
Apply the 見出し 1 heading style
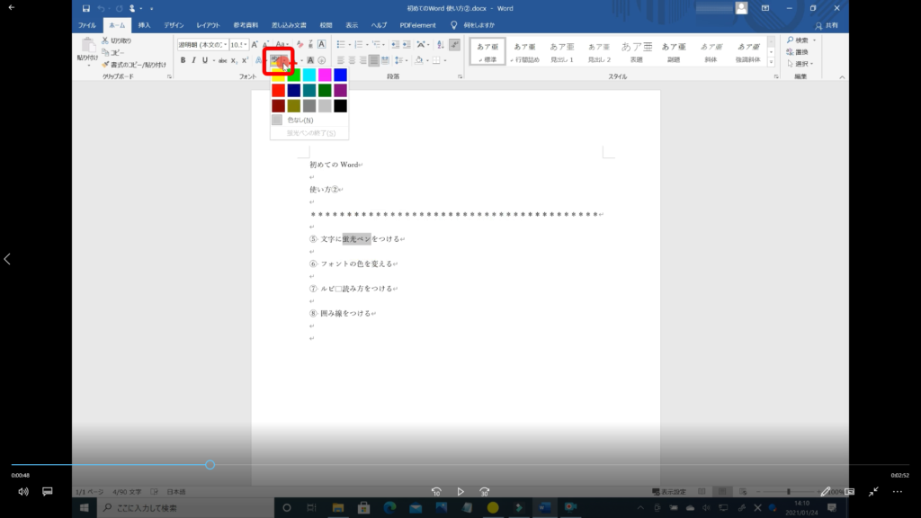(x=561, y=50)
